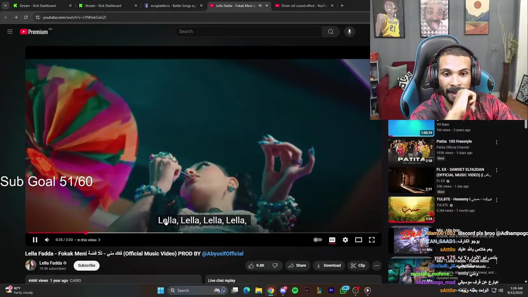This screenshot has width=528, height=297.
Task: Open the Patita Official Channel link
Action: point(453,147)
